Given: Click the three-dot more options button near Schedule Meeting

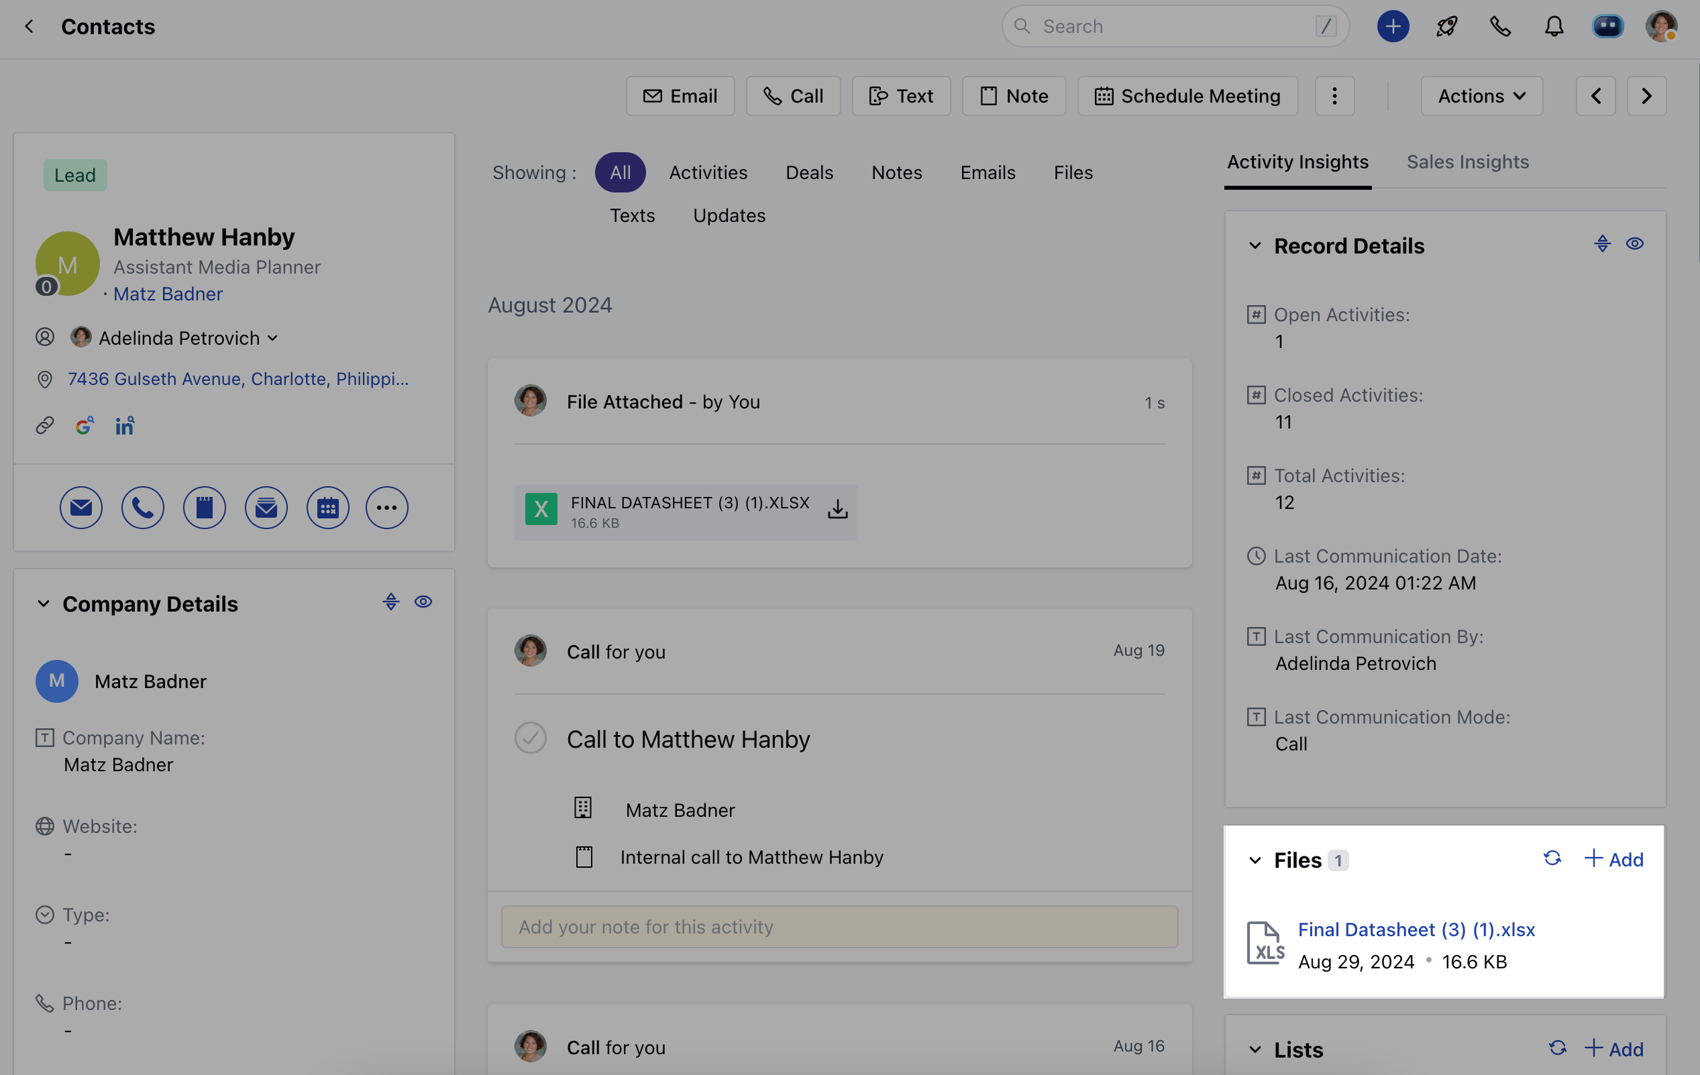Looking at the screenshot, I should click(1334, 96).
